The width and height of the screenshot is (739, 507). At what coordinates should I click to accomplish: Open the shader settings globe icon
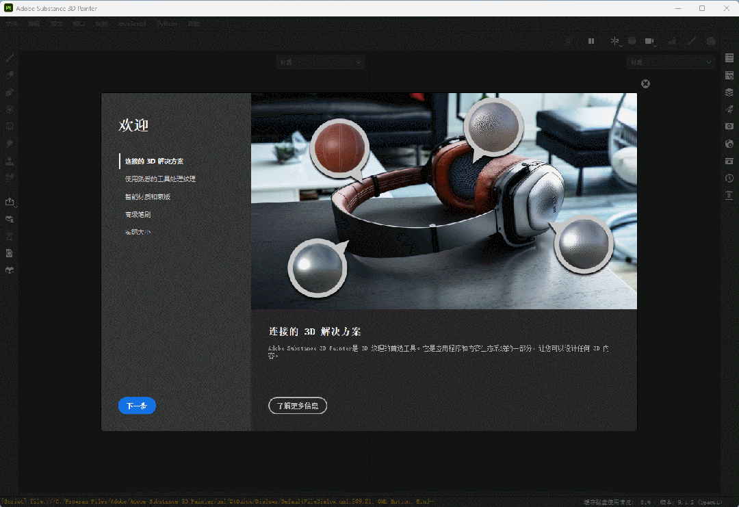click(729, 144)
